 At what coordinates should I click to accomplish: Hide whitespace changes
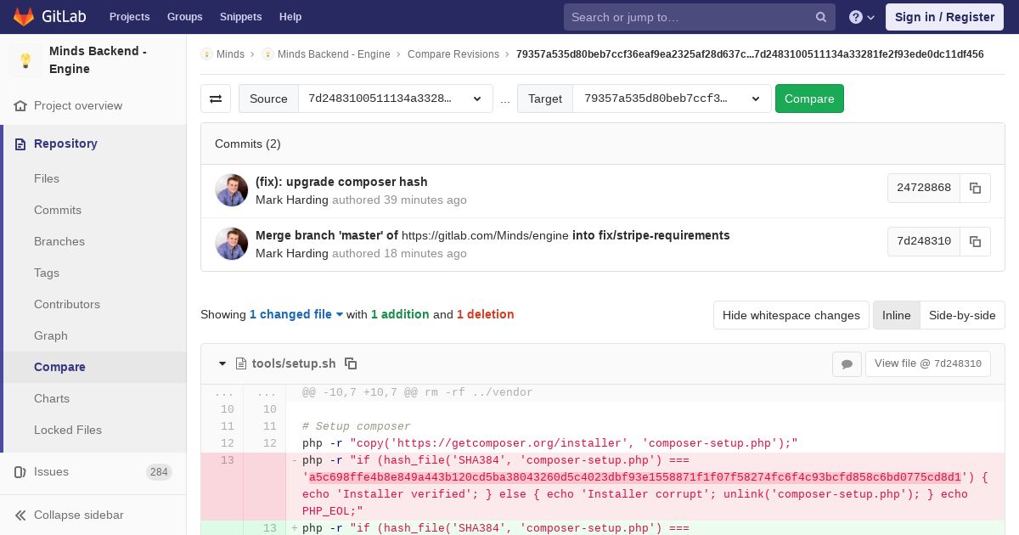tap(791, 315)
